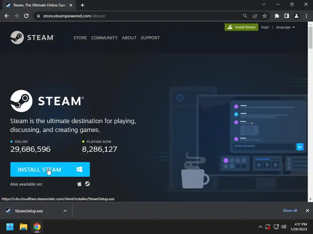Open the taskbar clock and date
The height and width of the screenshot is (234, 313).
tap(299, 227)
